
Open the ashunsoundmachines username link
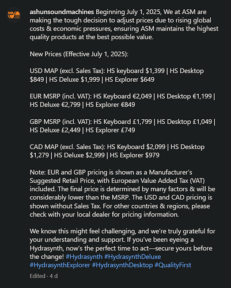tap(62, 12)
